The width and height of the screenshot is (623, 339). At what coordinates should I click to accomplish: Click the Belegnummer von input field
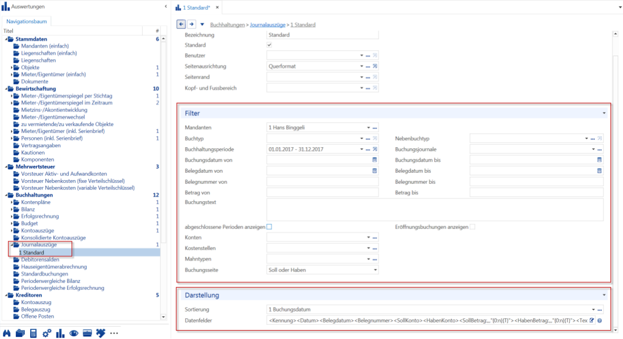tap(322, 182)
